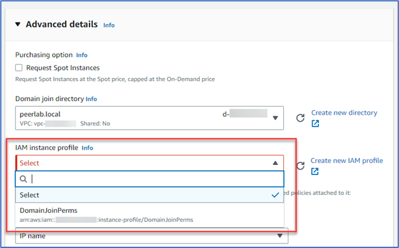Screen dimensions: 399x248
Task: Refresh the IAM instance profile list
Action: point(301,166)
